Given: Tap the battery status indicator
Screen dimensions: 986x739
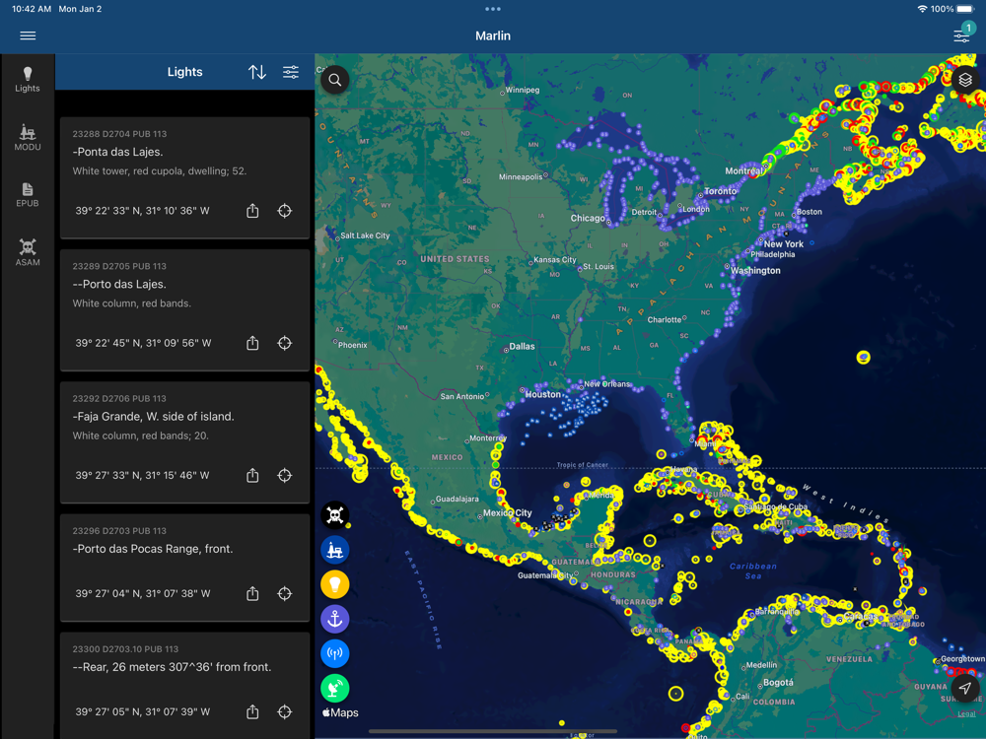Looking at the screenshot, I should tap(964, 9).
